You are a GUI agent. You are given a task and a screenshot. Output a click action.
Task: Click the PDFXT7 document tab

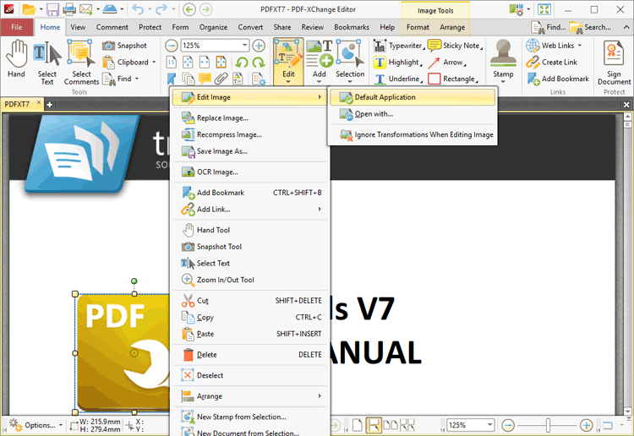point(22,104)
